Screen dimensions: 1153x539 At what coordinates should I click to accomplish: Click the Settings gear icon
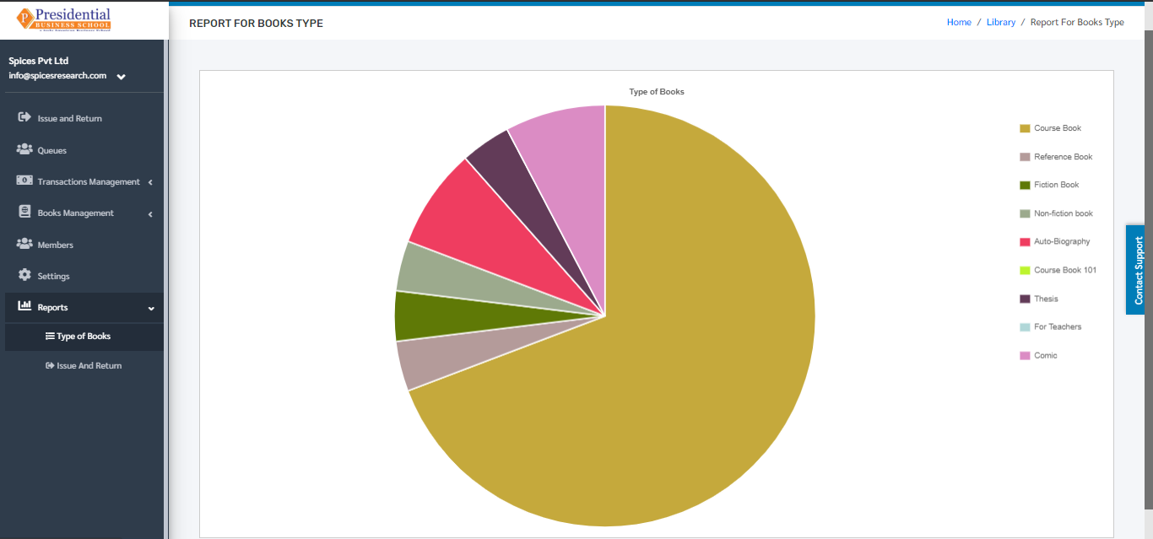coord(24,275)
